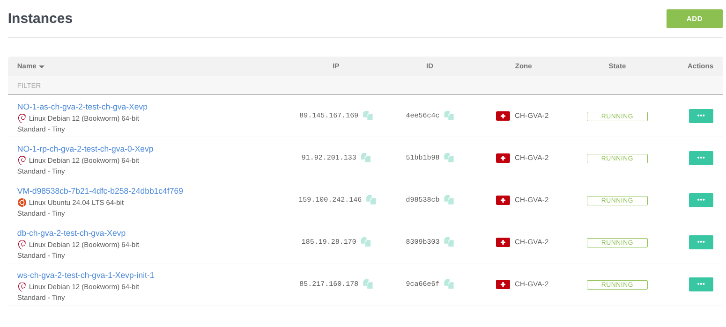Click the ADD instance button
Viewport: 726px width, 327px height.
click(694, 19)
